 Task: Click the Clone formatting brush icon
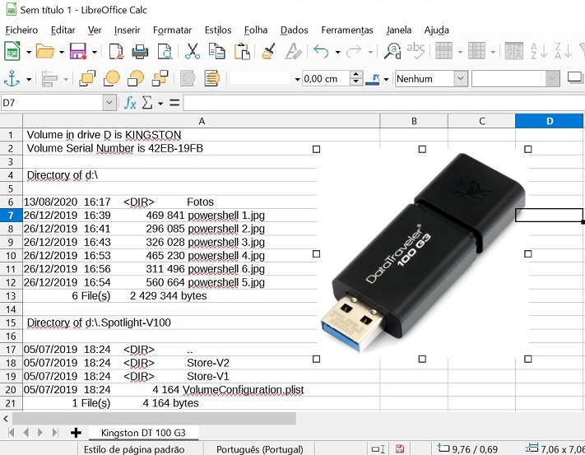click(x=268, y=52)
